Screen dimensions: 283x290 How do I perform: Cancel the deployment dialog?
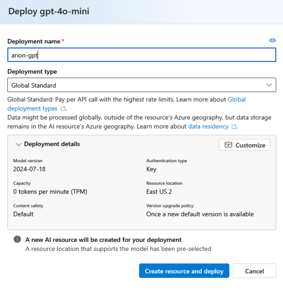coord(254,271)
